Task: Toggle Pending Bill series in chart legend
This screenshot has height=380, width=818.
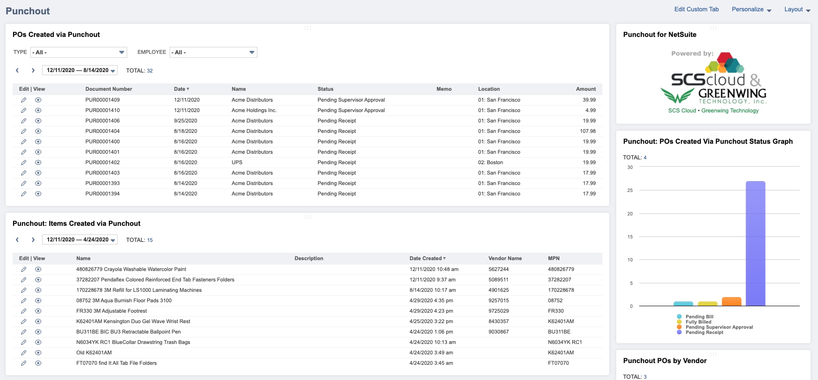Action: point(699,317)
